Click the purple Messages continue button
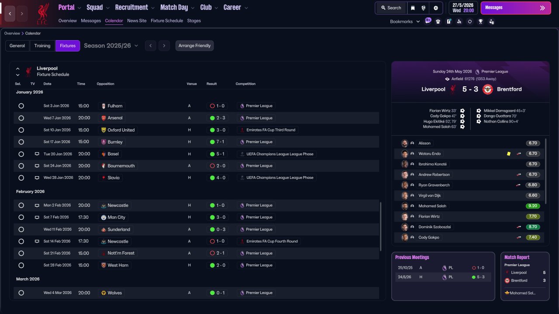559x314 pixels. (516, 8)
